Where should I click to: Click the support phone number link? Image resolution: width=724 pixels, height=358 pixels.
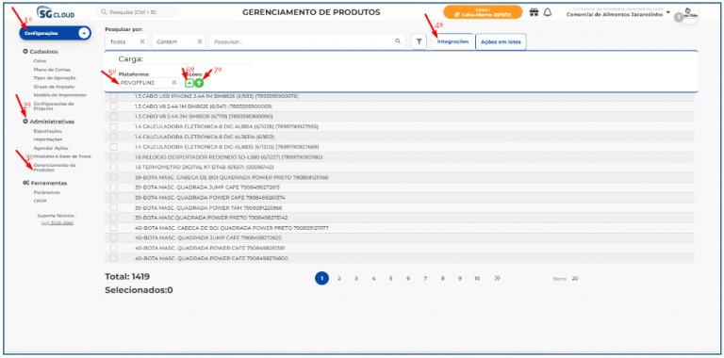57,223
